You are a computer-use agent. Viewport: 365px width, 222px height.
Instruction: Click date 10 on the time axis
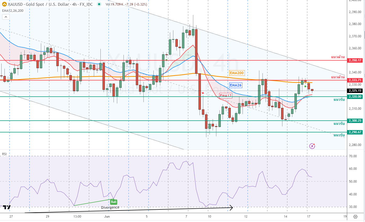[209, 217]
